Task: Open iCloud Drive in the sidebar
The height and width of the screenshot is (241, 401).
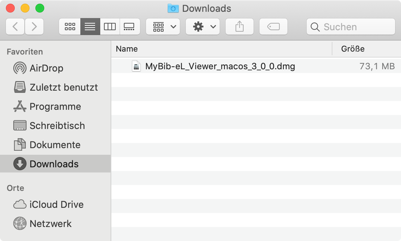Action: click(x=55, y=205)
